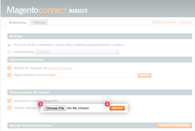
Task: Click step 2 badge beside Paste extension key
Action: tap(10, 75)
